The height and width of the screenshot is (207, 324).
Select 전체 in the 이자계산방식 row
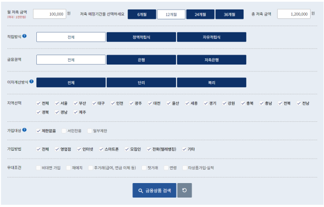click(71, 82)
